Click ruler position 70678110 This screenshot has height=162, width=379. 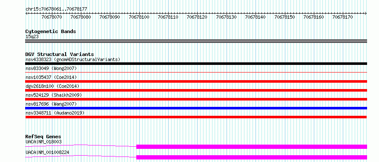tap(168, 17)
